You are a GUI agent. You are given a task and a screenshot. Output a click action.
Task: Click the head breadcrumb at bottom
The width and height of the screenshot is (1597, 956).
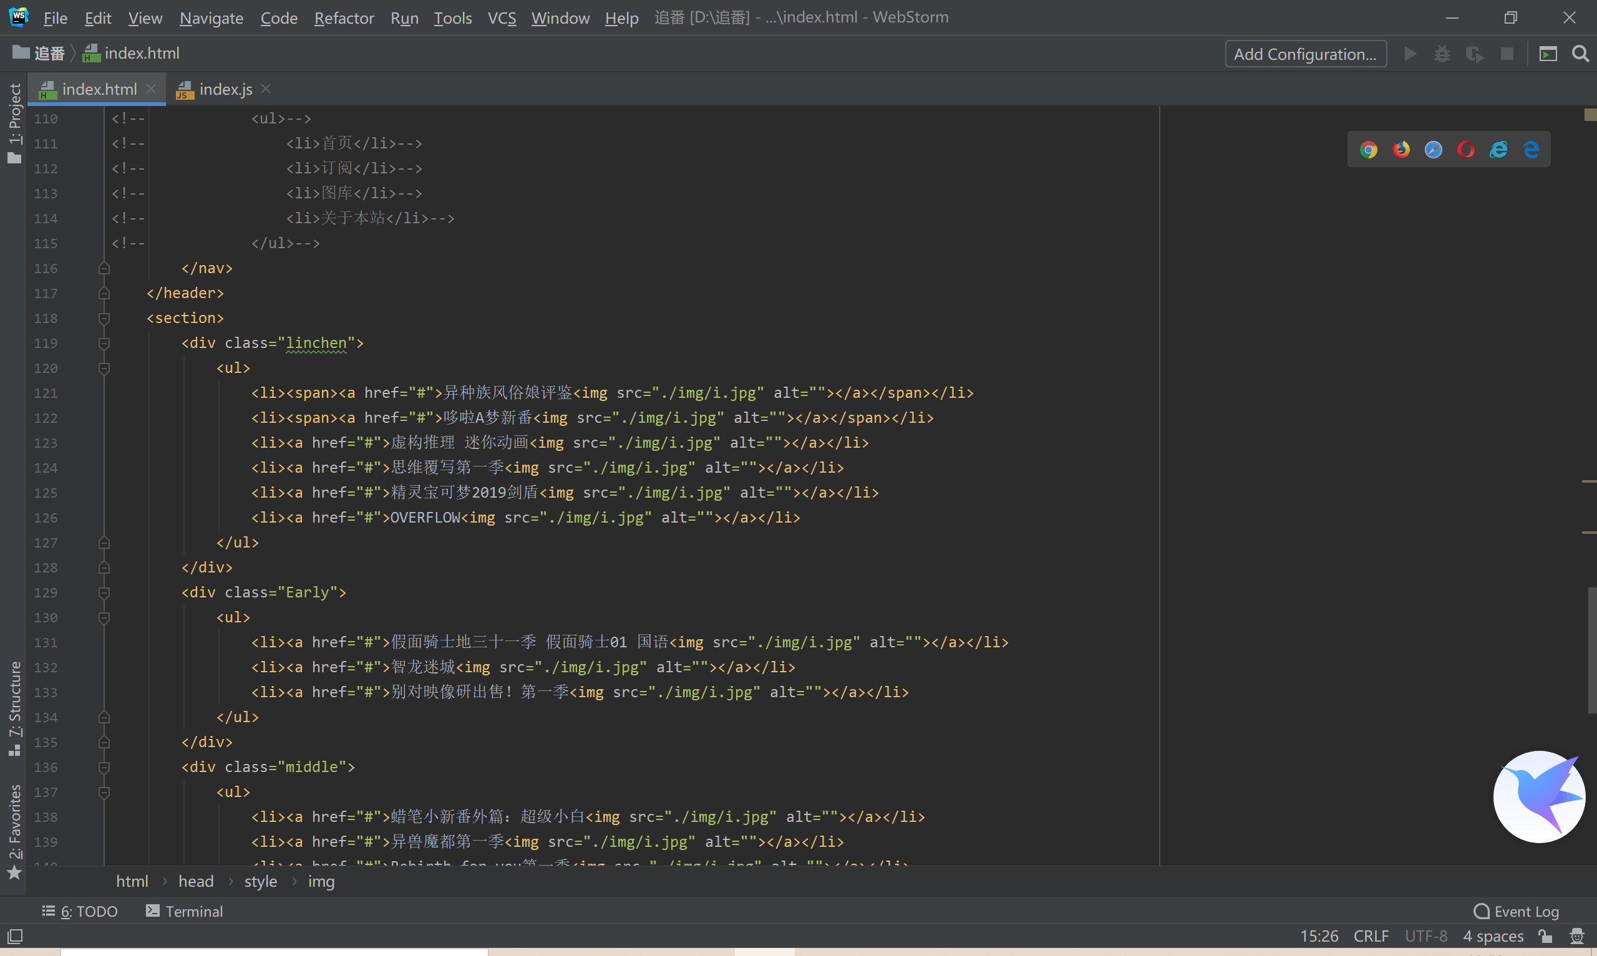(196, 881)
